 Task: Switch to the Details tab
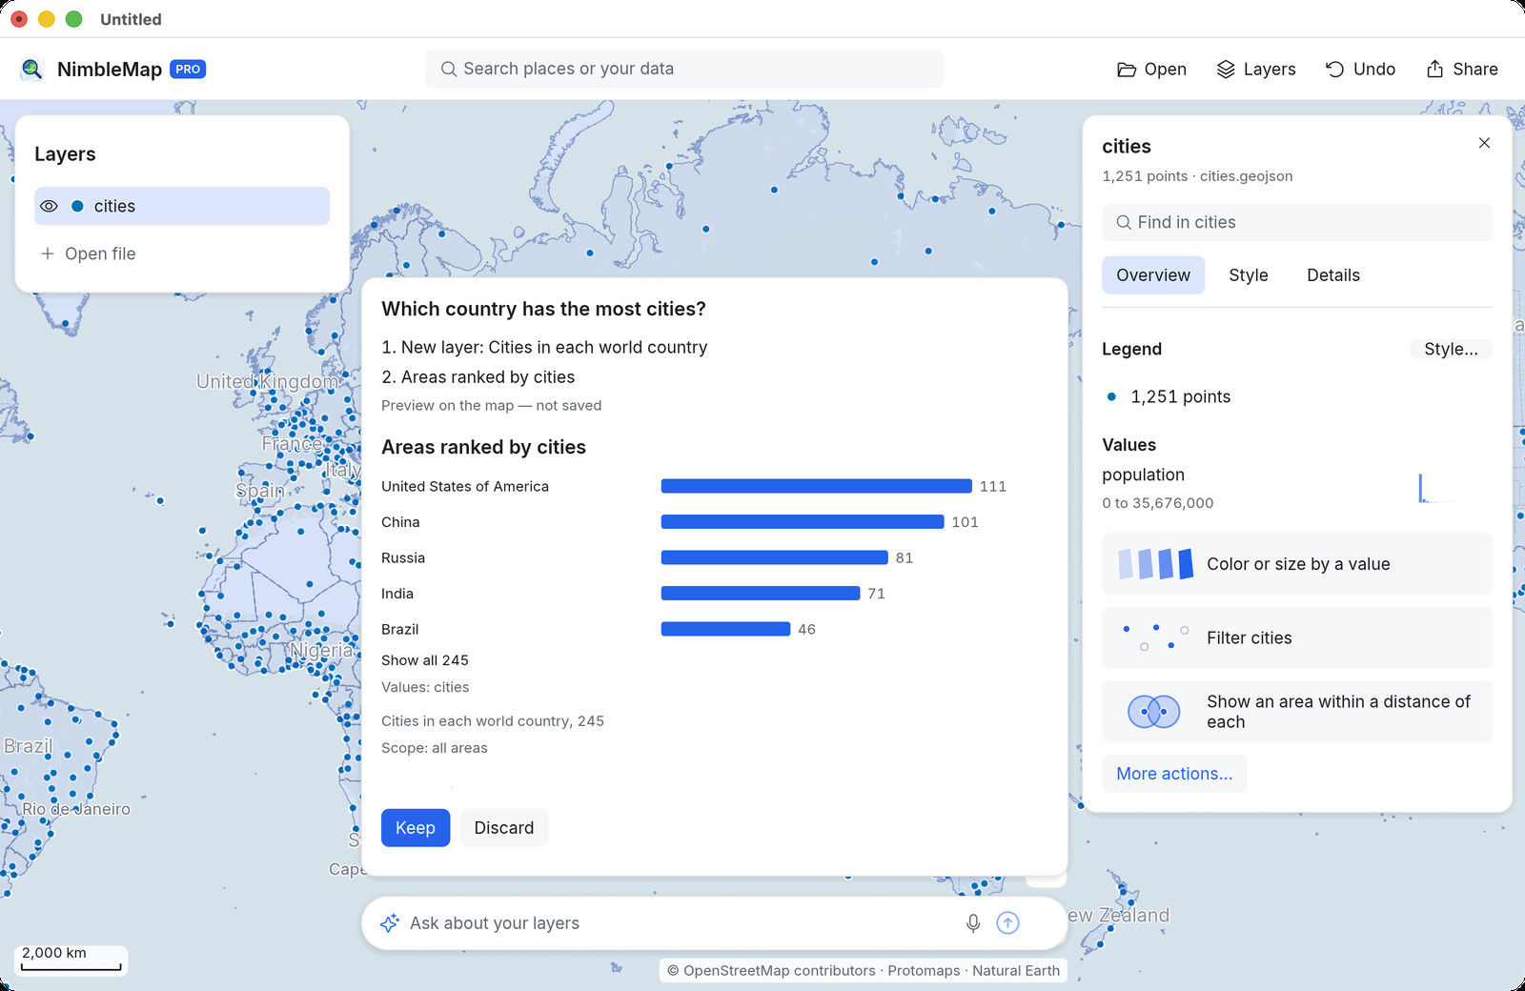click(1332, 275)
